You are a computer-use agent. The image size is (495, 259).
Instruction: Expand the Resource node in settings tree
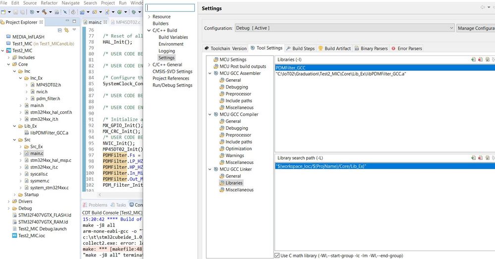coord(148,17)
